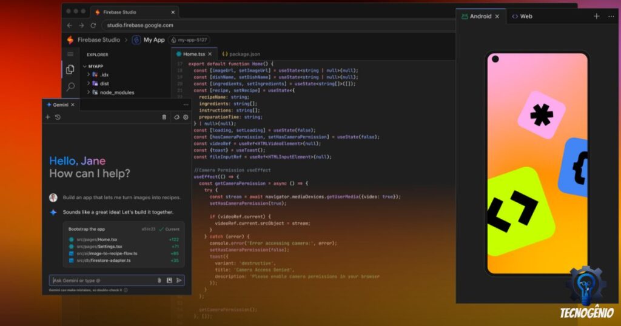Click the Firebase Studio breadcrumb text
Screen dimensions: 621x326
click(99, 40)
